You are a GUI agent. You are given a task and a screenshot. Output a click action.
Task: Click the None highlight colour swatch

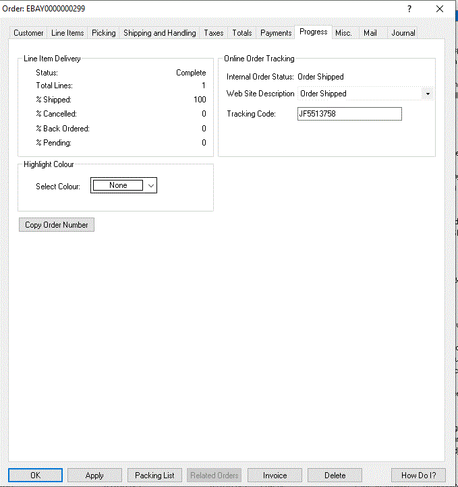click(118, 185)
